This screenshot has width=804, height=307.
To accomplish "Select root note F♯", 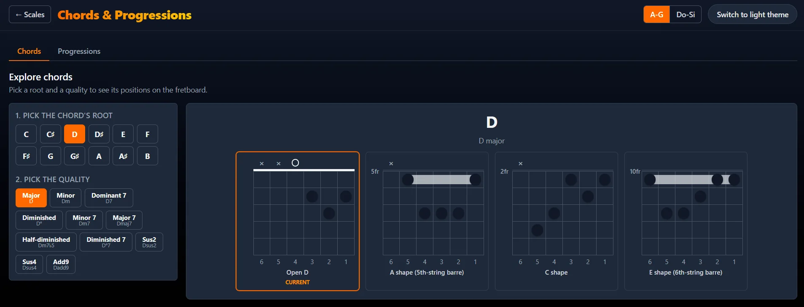I will click(26, 156).
